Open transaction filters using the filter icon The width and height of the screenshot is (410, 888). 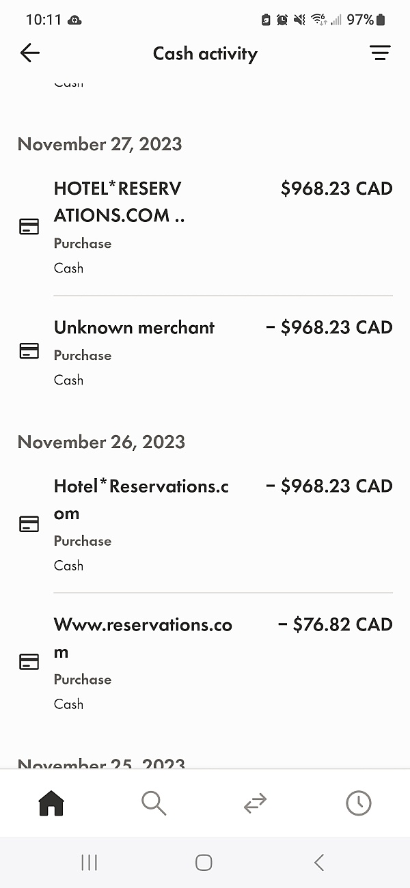click(x=381, y=53)
